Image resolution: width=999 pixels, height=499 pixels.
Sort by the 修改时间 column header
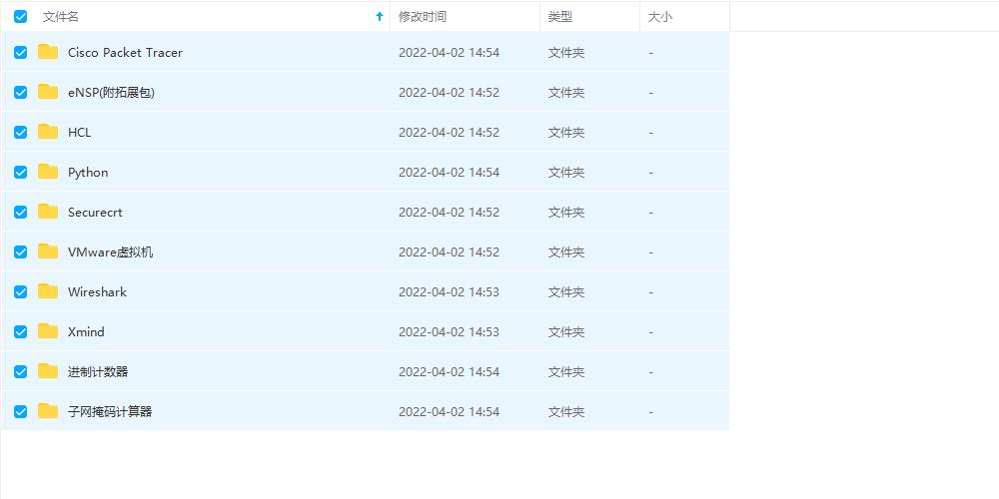tap(423, 17)
